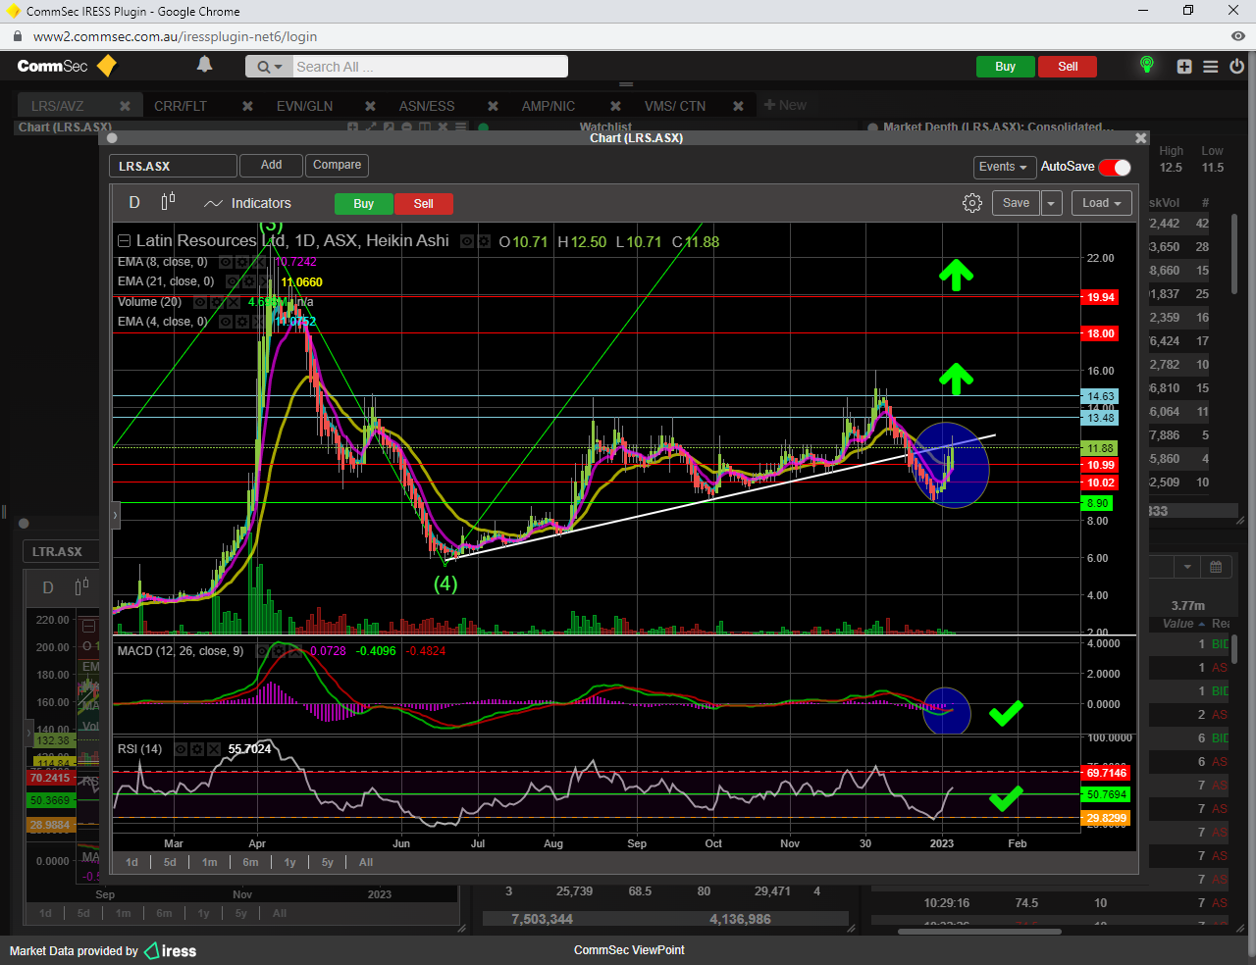
Task: Toggle visibility of EMA (8, close, 0)
Action: [x=226, y=262]
